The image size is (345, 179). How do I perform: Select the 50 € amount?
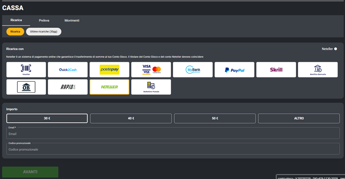(215, 118)
